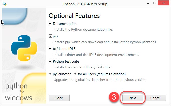Click the Next button

(133, 98)
